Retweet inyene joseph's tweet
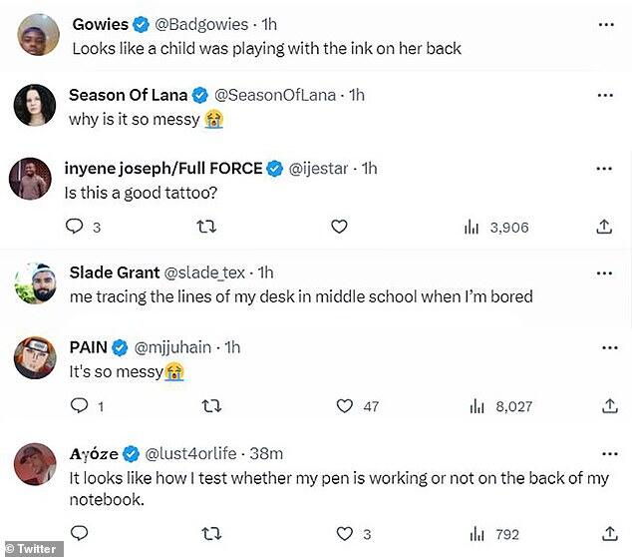 tap(206, 228)
